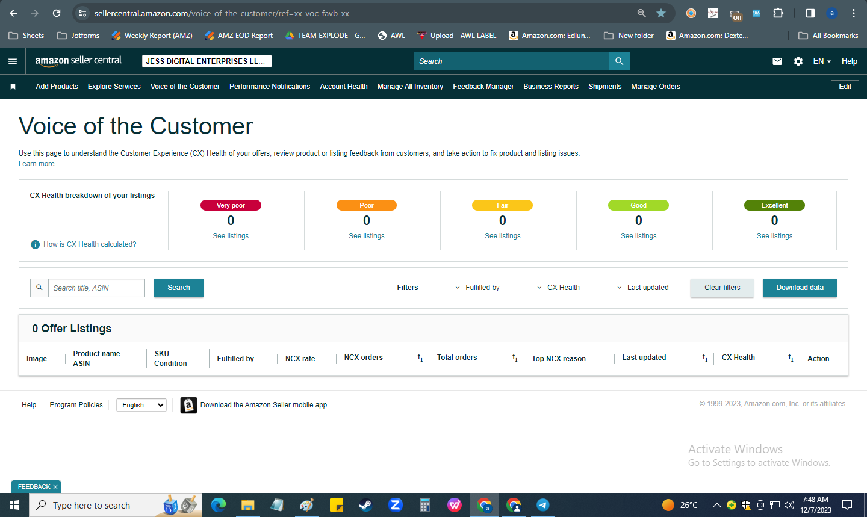Image resolution: width=867 pixels, height=517 pixels.
Task: Expand the Last updated filter dropdown
Action: click(x=642, y=288)
